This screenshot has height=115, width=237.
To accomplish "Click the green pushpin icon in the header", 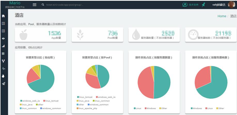I will (204, 5).
